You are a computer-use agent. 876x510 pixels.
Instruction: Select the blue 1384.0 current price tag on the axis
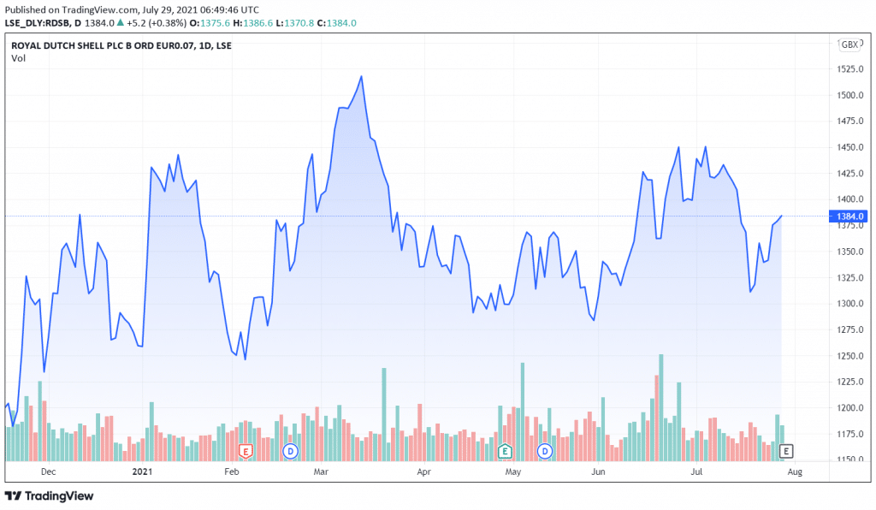click(848, 216)
